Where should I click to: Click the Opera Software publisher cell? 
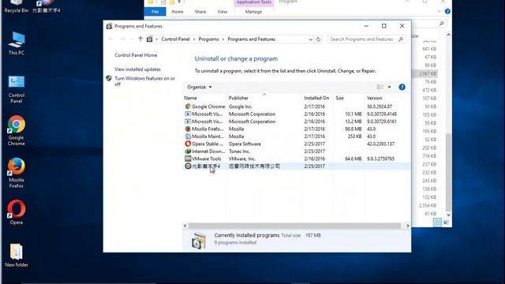tap(245, 144)
